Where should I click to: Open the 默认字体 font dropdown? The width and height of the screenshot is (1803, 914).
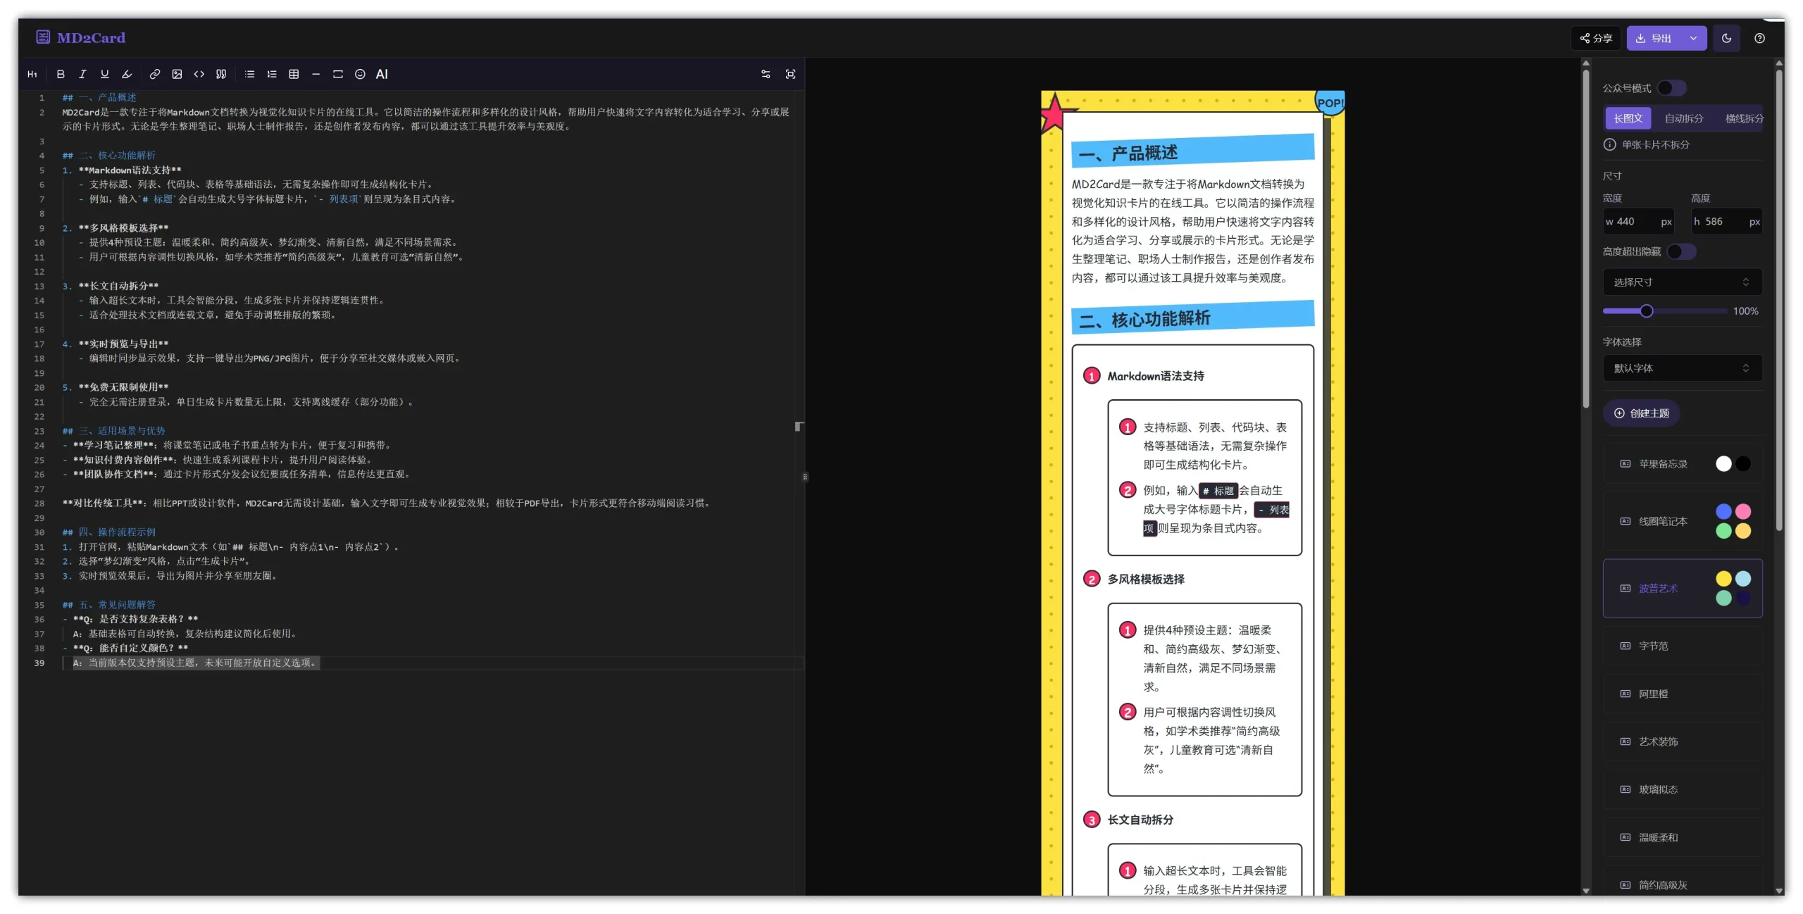(x=1682, y=368)
